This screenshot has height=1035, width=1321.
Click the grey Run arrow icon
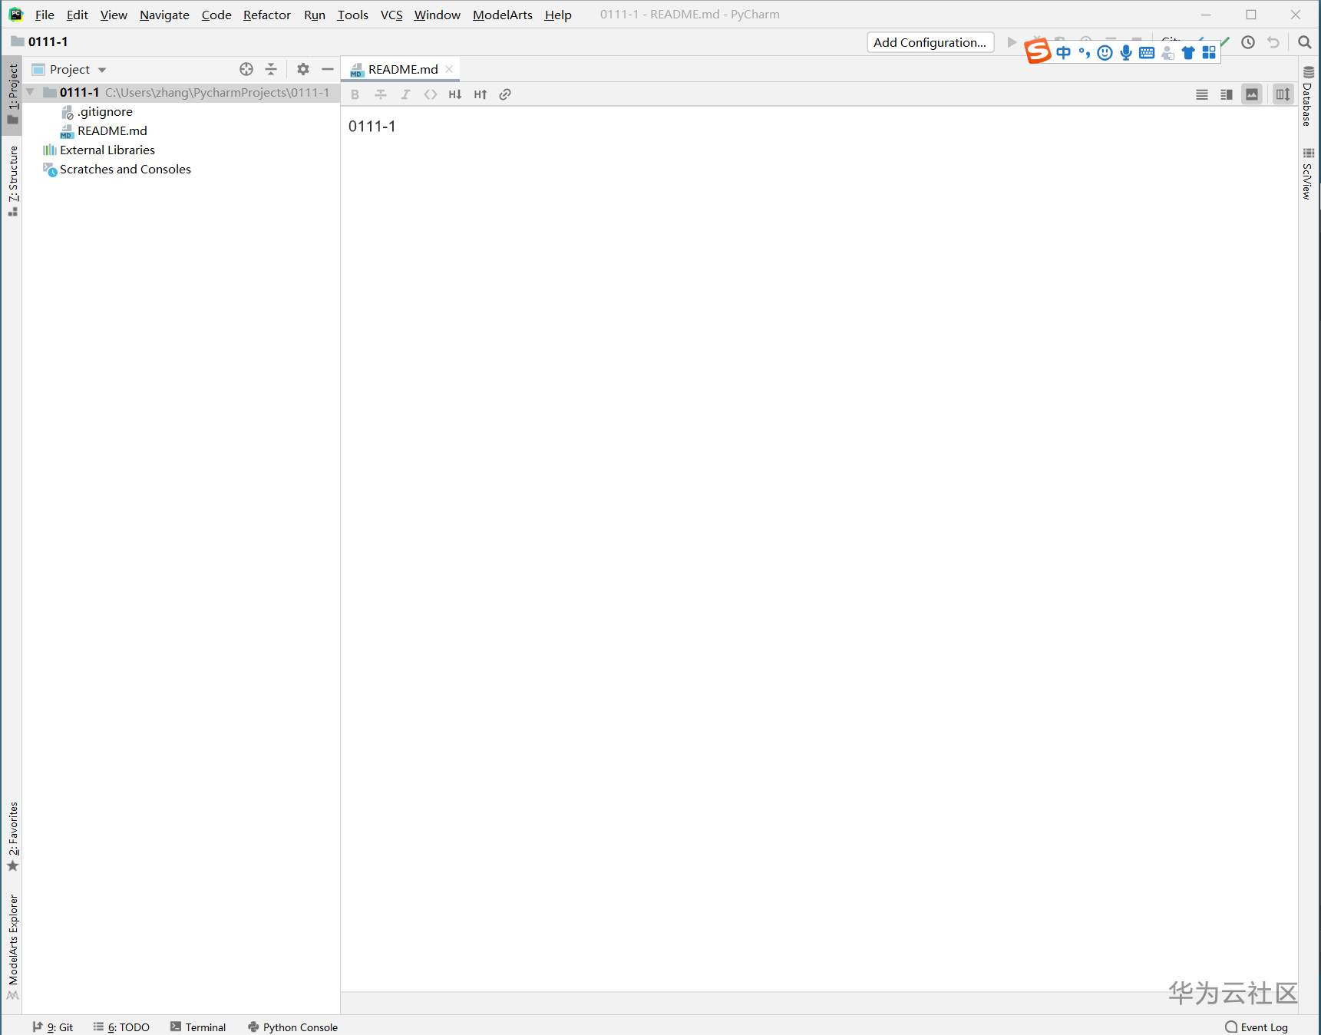[x=1012, y=42]
